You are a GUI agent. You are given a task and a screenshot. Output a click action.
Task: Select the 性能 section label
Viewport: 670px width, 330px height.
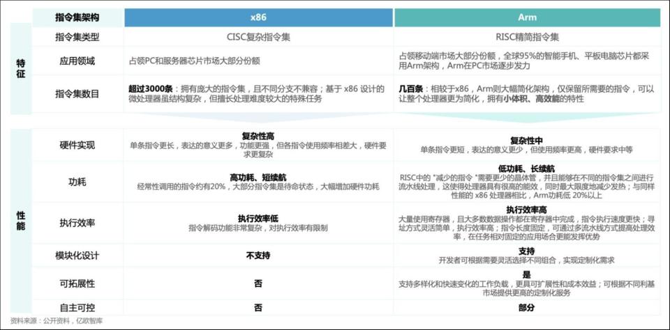20,221
